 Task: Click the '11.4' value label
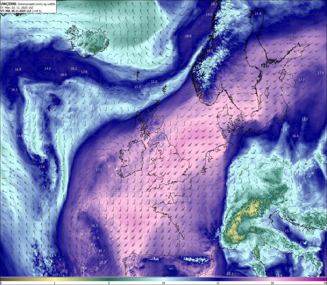pos(184,4)
